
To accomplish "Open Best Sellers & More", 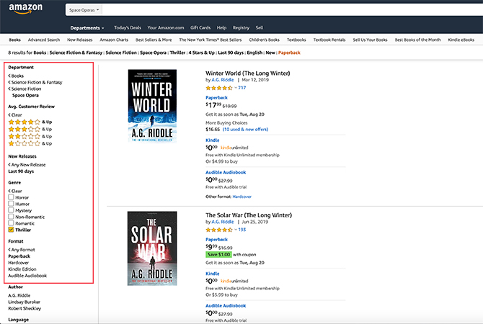I will [154, 40].
